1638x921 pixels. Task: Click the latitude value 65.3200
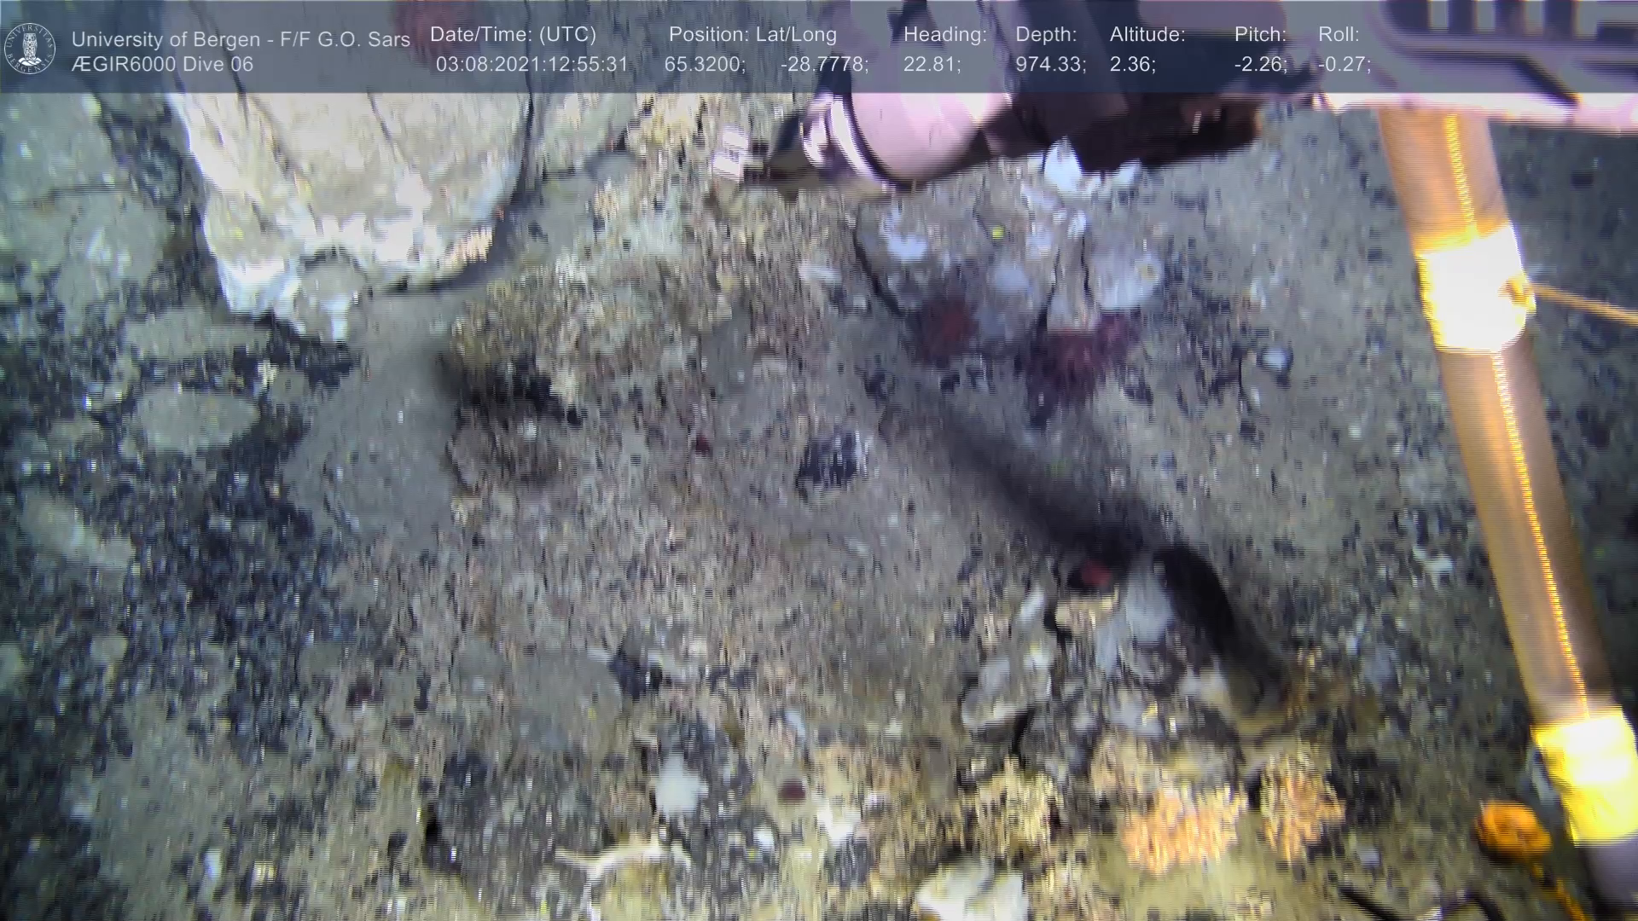point(705,65)
